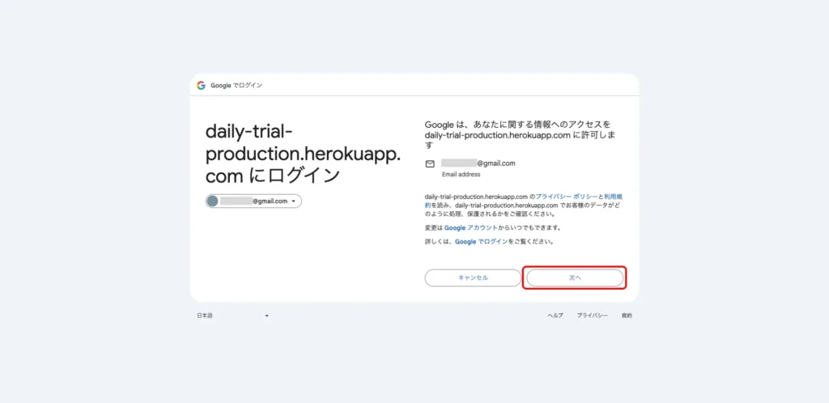The image size is (829, 403).
Task: Click the envelope icon beside email address
Action: (430, 163)
